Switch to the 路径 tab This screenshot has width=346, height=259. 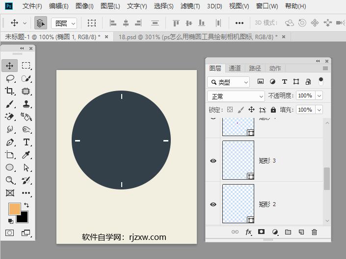click(x=255, y=69)
